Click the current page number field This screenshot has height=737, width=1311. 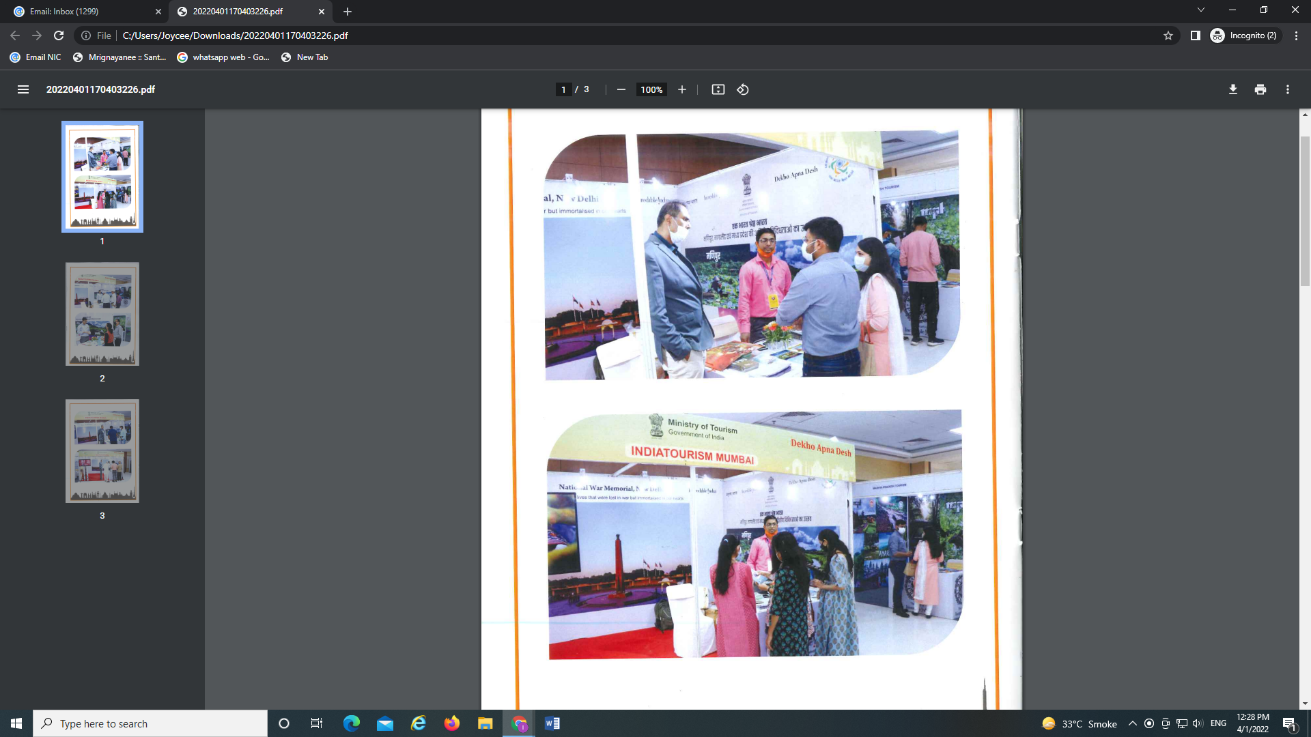coord(563,89)
